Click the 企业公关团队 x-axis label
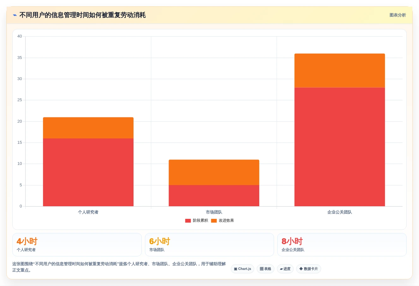 tap(339, 212)
